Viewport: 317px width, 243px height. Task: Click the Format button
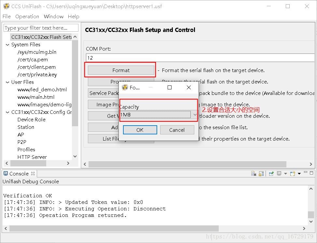tap(121, 70)
